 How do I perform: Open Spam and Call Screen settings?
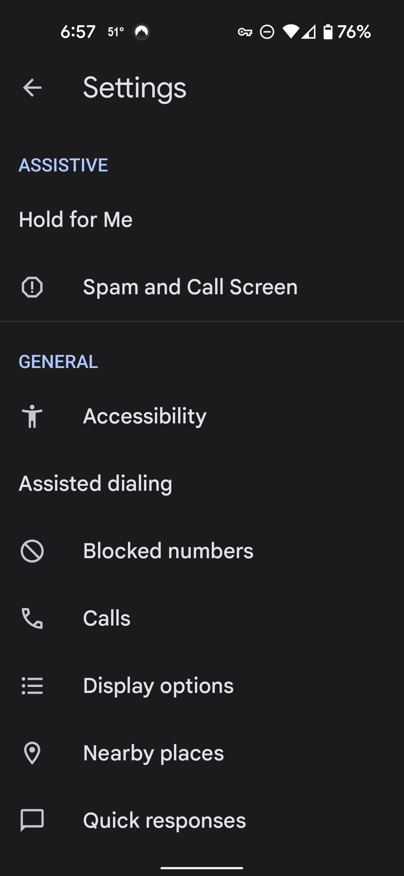coord(202,287)
